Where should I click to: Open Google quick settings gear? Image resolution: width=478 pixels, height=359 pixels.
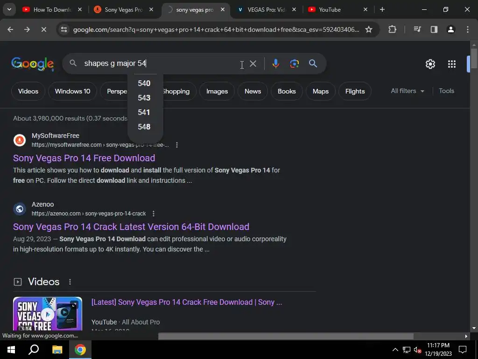430,64
